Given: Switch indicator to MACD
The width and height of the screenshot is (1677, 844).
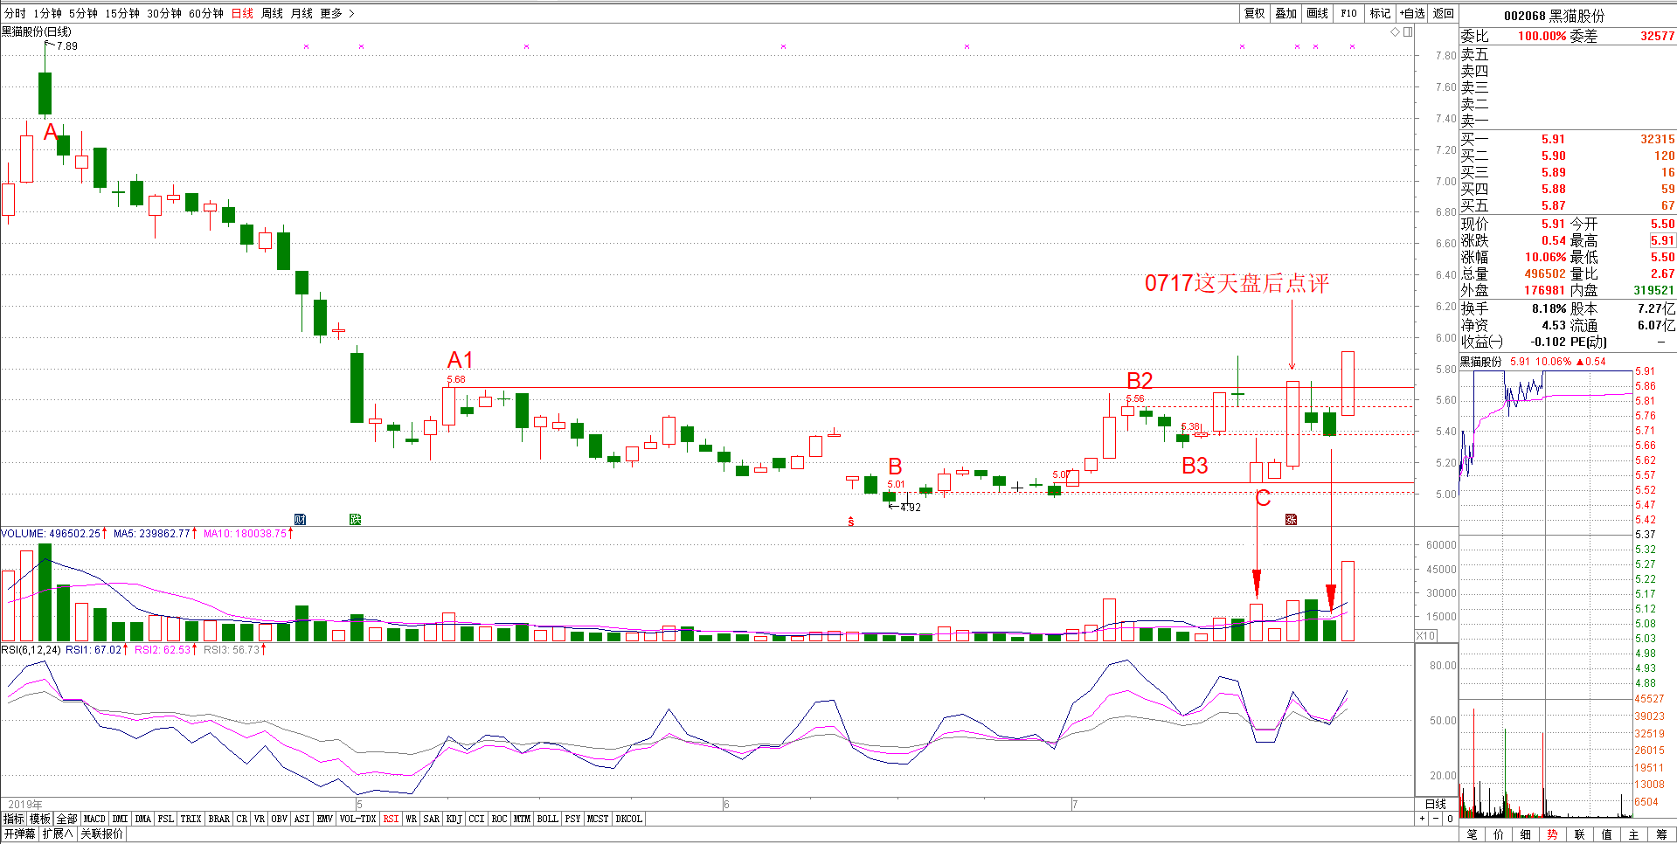Looking at the screenshot, I should [x=94, y=819].
